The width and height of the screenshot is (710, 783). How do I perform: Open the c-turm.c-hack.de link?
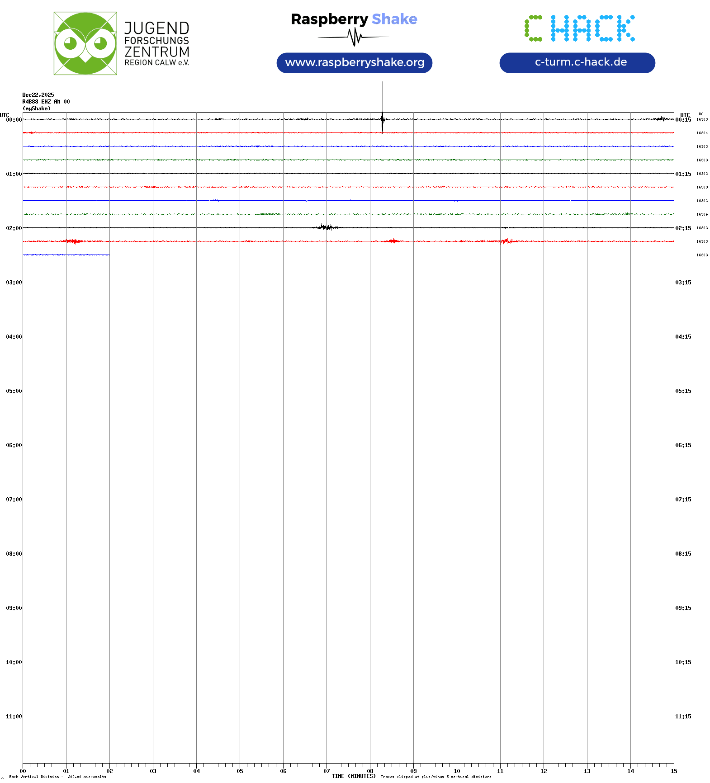(x=577, y=62)
